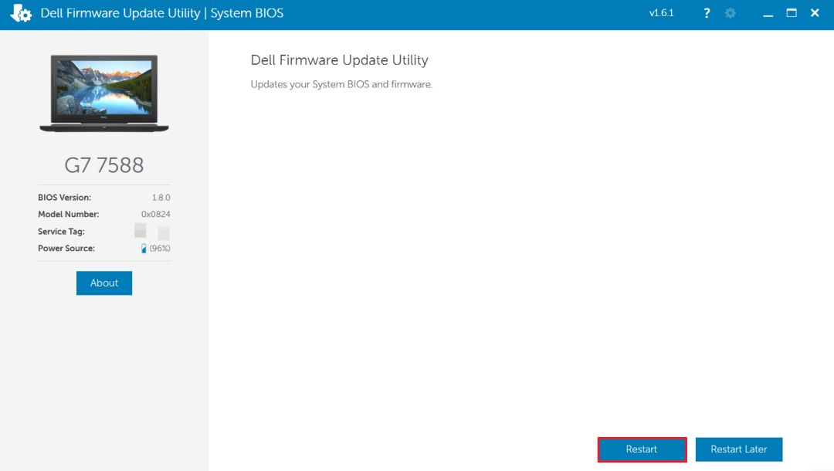Select the G7 7588 model name
The width and height of the screenshot is (834, 471).
point(104,165)
